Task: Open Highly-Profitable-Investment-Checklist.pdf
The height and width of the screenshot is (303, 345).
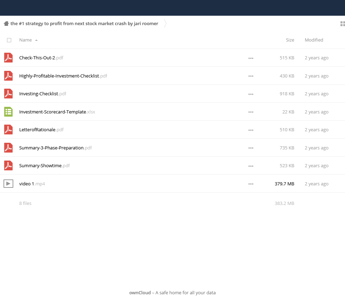Action: coord(63,76)
